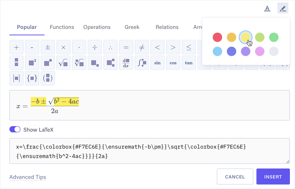Go to the Greek tab

[132, 27]
